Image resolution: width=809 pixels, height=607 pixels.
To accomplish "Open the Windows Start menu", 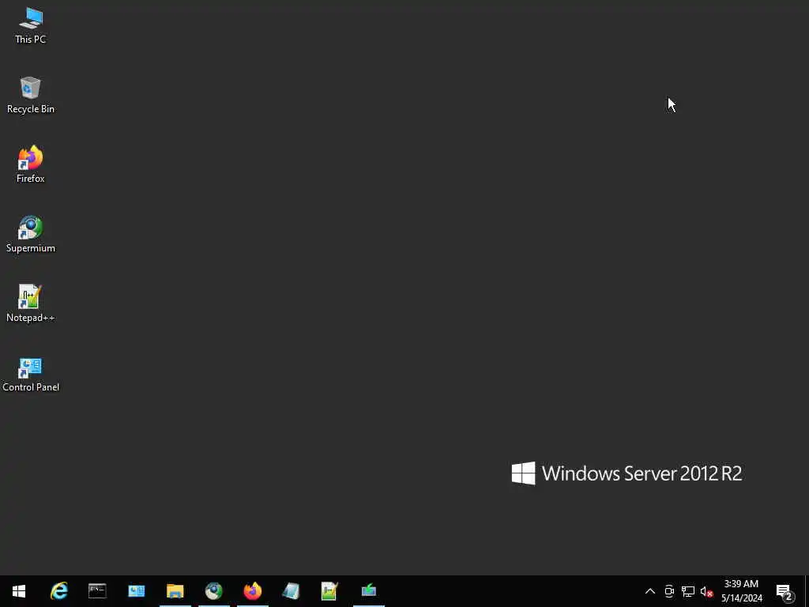I will (x=19, y=591).
